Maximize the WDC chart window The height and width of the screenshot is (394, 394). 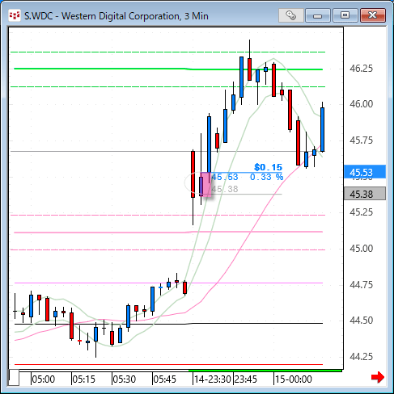[345, 15]
